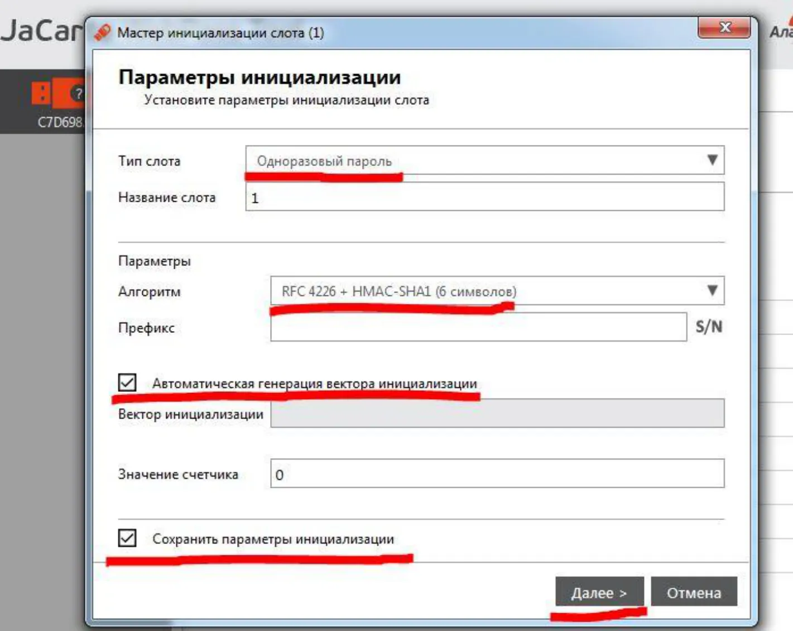Click the Префикс input field
Image resolution: width=793 pixels, height=631 pixels.
click(478, 327)
